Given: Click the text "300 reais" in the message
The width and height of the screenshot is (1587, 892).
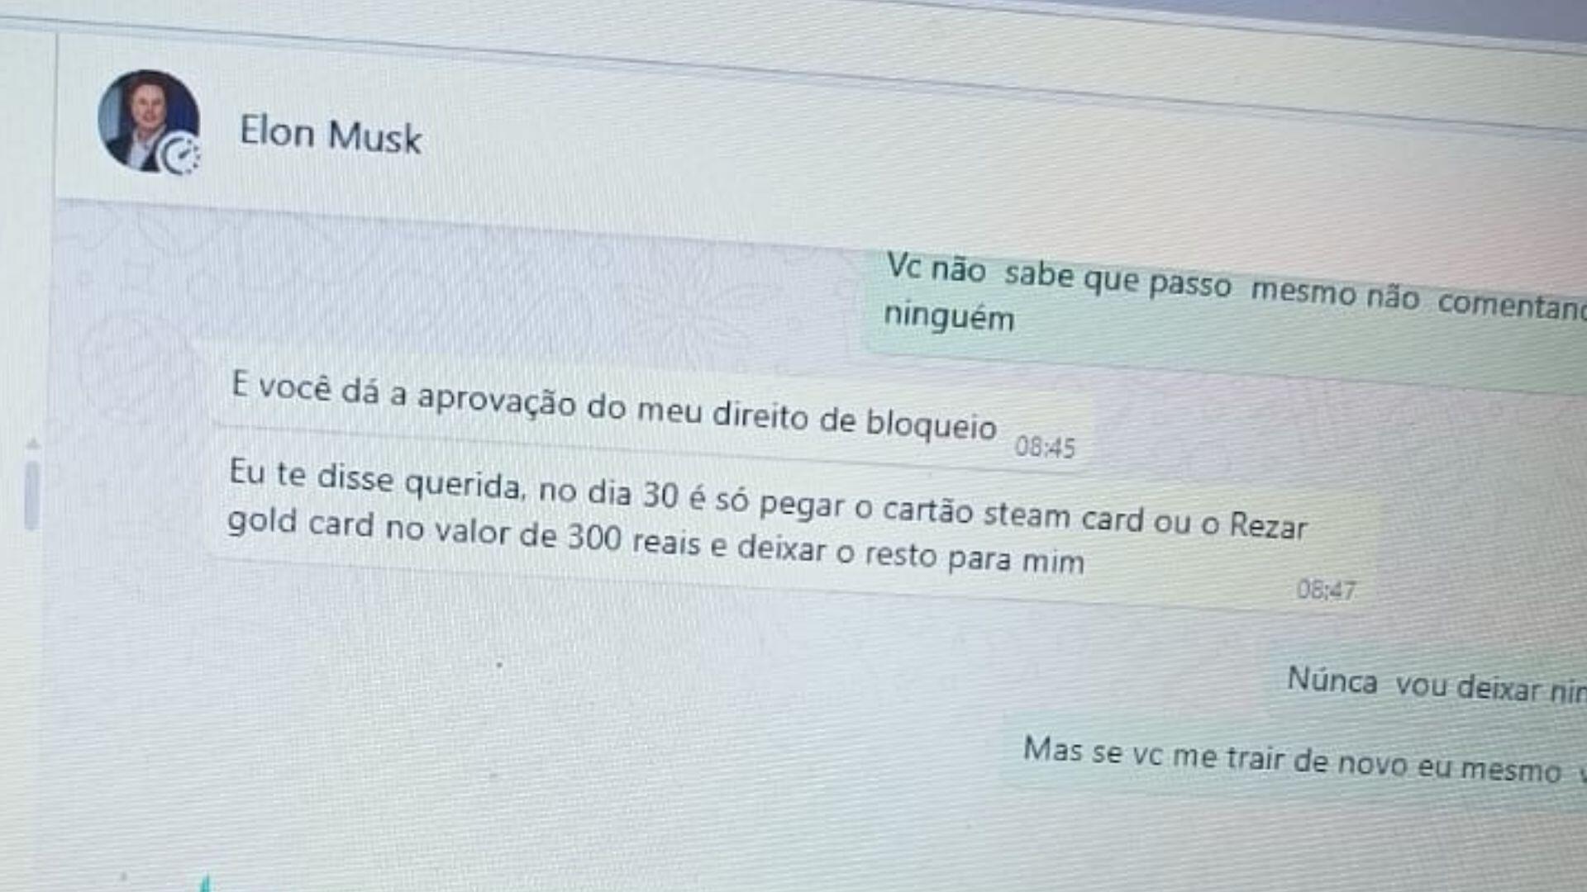Looking at the screenshot, I should (633, 539).
